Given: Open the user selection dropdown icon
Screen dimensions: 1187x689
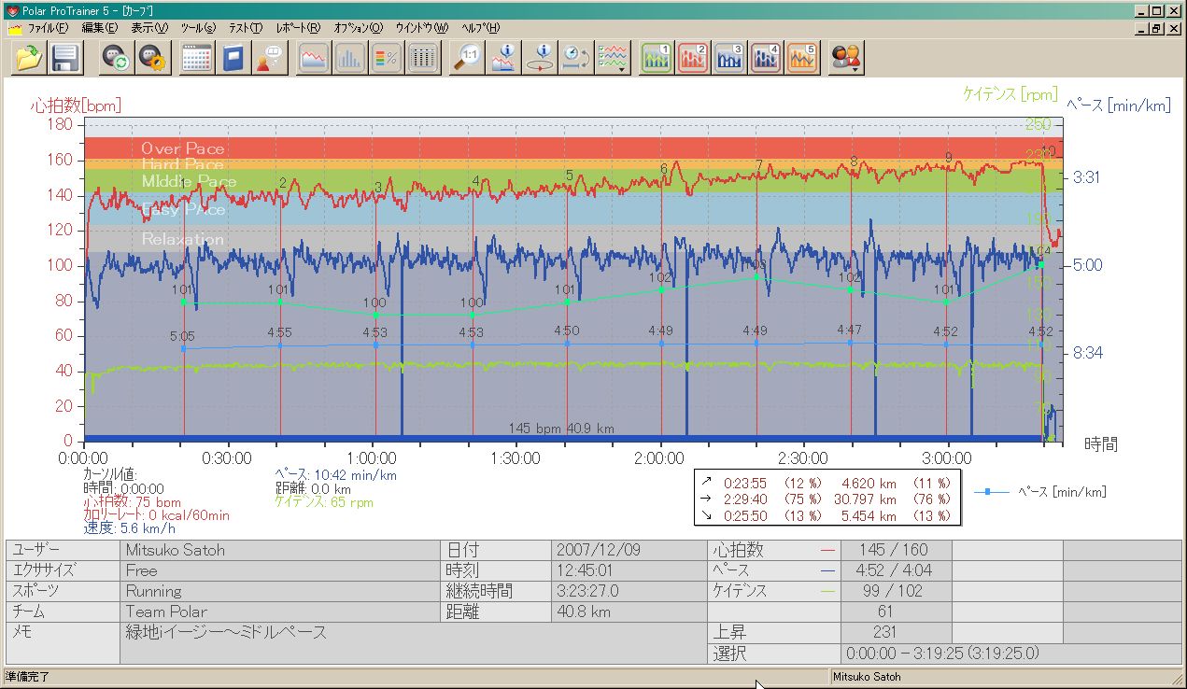Looking at the screenshot, I should [846, 59].
